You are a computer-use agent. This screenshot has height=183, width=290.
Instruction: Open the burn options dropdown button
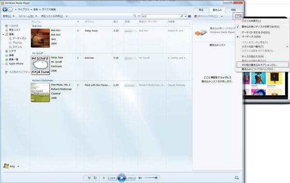[x=238, y=16]
